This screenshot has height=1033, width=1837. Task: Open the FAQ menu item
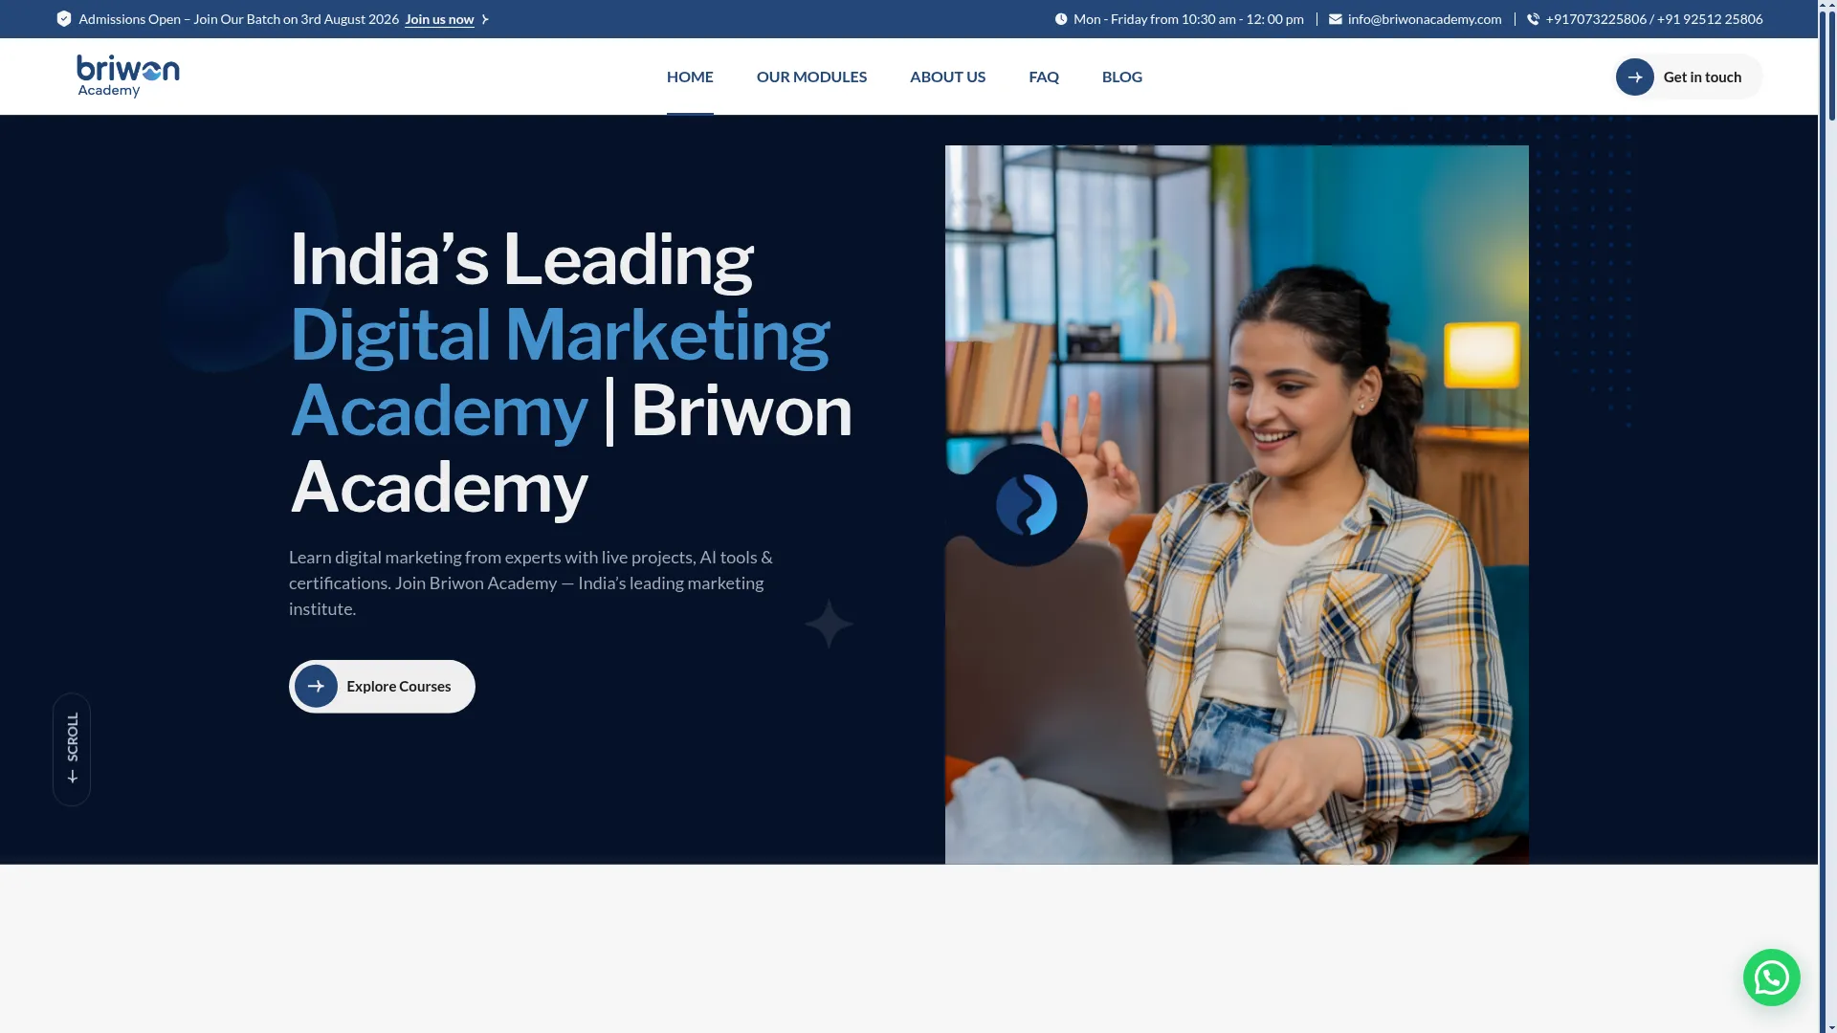click(1044, 77)
